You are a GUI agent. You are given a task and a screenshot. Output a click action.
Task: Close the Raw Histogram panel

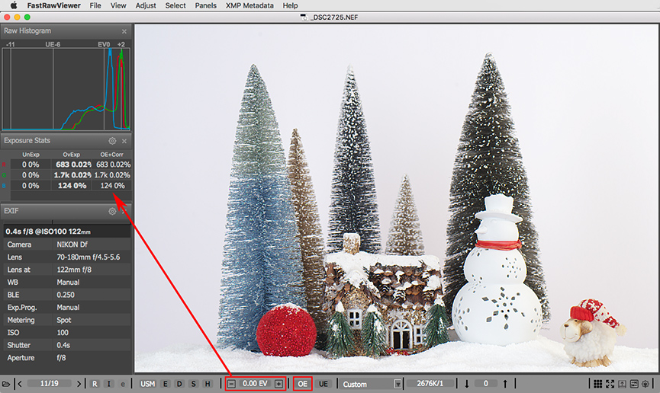[124, 31]
